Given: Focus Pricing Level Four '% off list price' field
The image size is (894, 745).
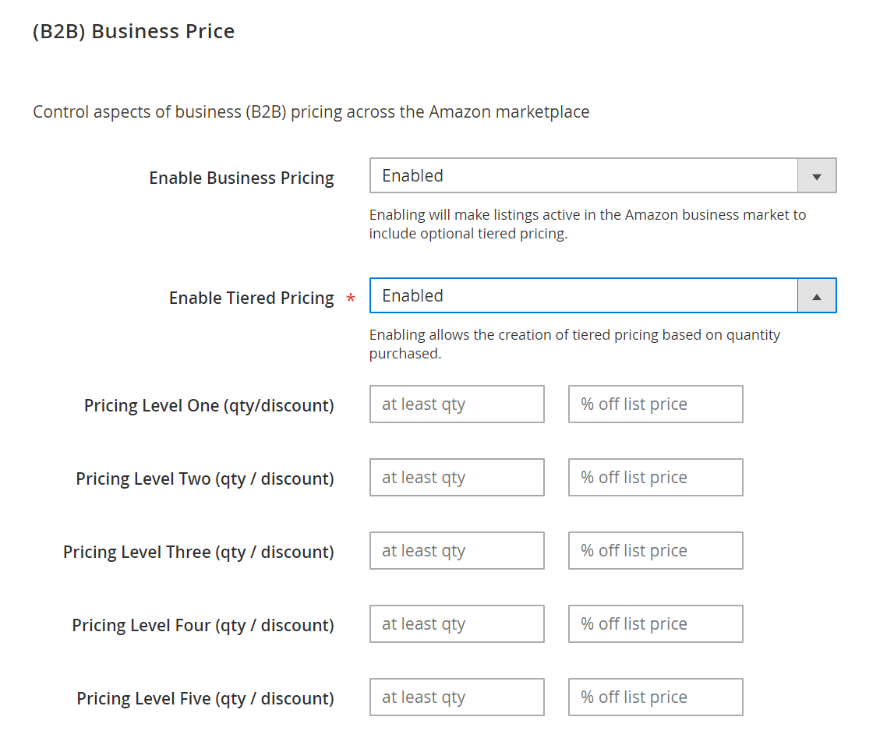Looking at the screenshot, I should 655,623.
